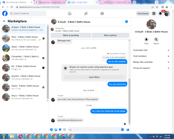Click the conversation list scrollbar
Screen dimensions: 174x139
pyautogui.click(x=48, y=63)
